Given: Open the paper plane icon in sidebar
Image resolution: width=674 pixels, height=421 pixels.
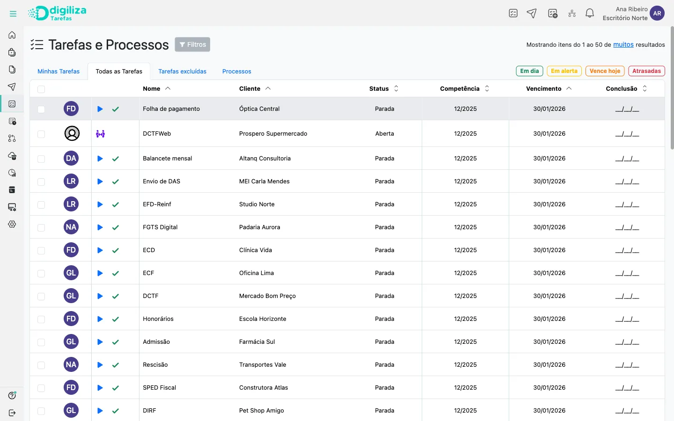Looking at the screenshot, I should [x=12, y=87].
